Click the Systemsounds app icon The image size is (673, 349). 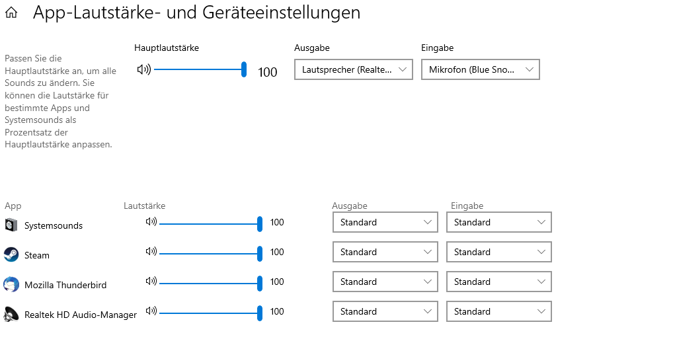pyautogui.click(x=11, y=225)
